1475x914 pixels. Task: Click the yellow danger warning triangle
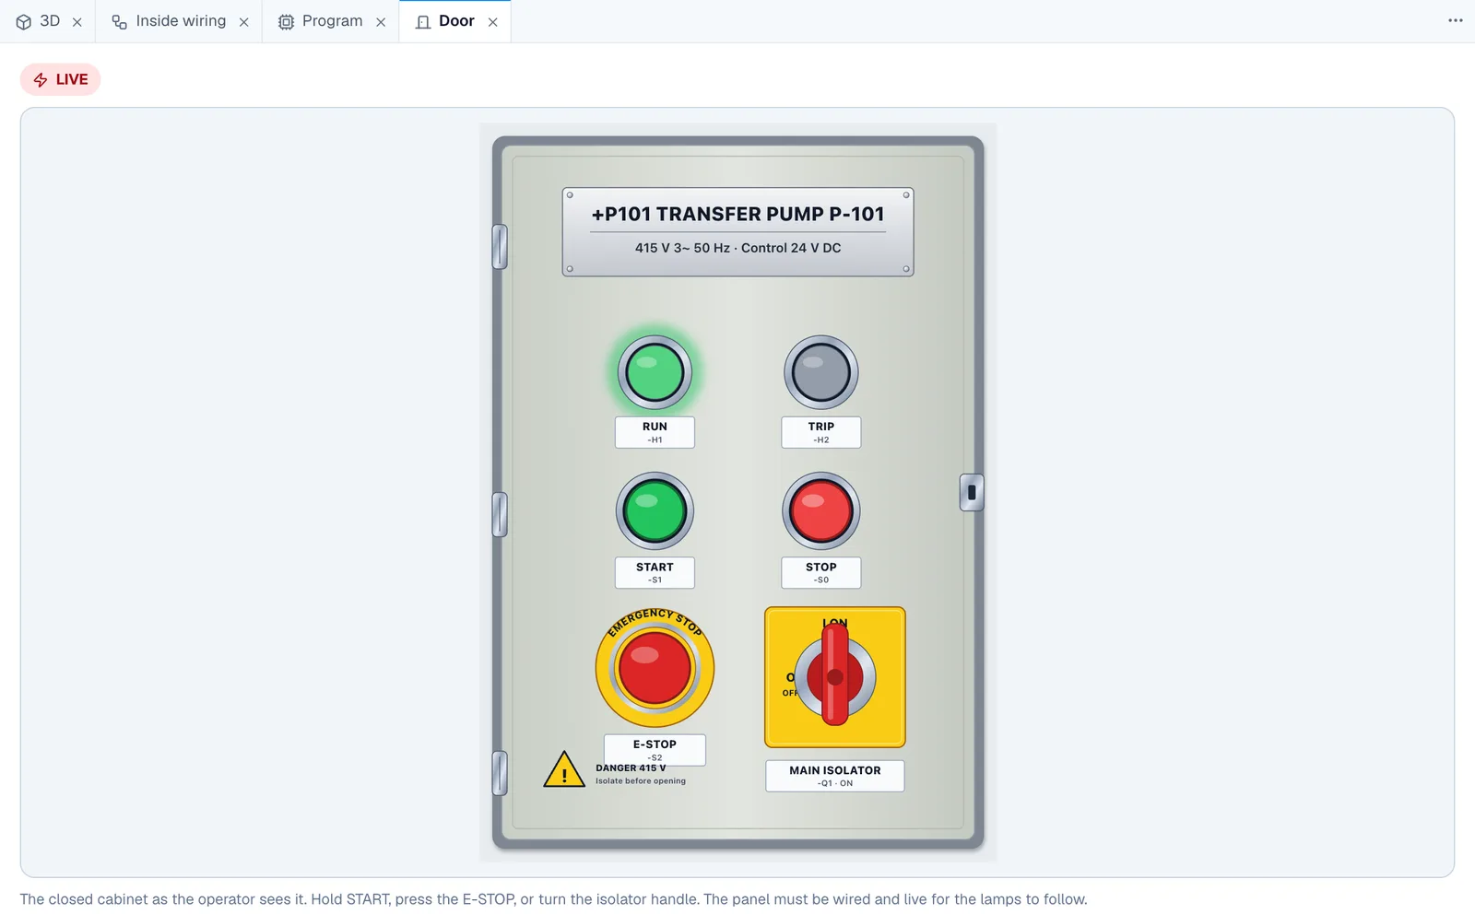tap(564, 770)
